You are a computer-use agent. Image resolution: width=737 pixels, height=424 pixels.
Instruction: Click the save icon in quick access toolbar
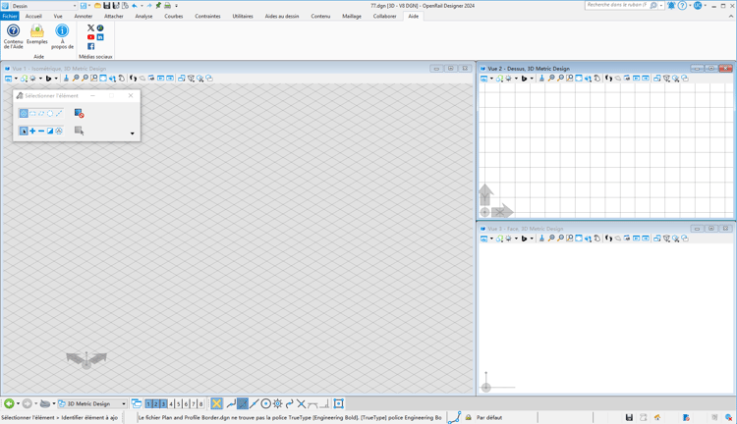tap(107, 6)
